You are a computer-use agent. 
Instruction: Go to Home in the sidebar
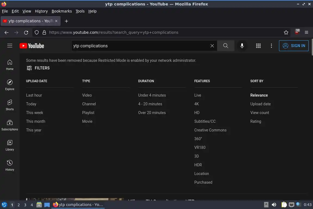[x=10, y=65]
